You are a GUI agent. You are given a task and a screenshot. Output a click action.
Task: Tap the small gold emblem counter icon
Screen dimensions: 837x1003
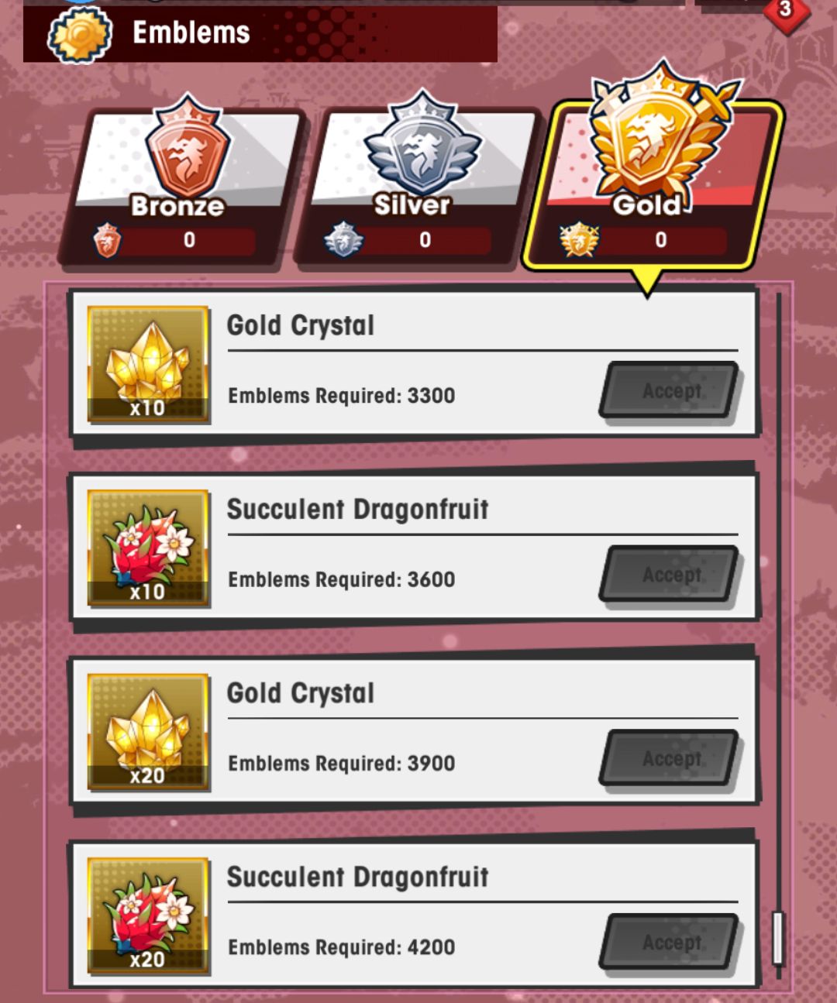(x=579, y=240)
